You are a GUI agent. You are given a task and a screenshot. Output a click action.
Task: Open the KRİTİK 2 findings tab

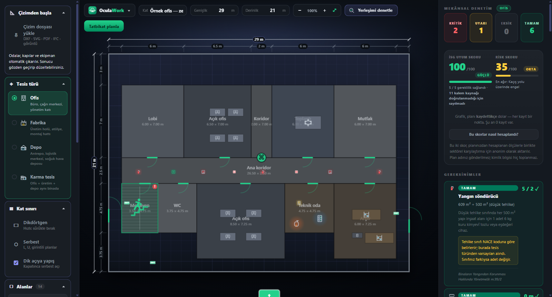[455, 28]
